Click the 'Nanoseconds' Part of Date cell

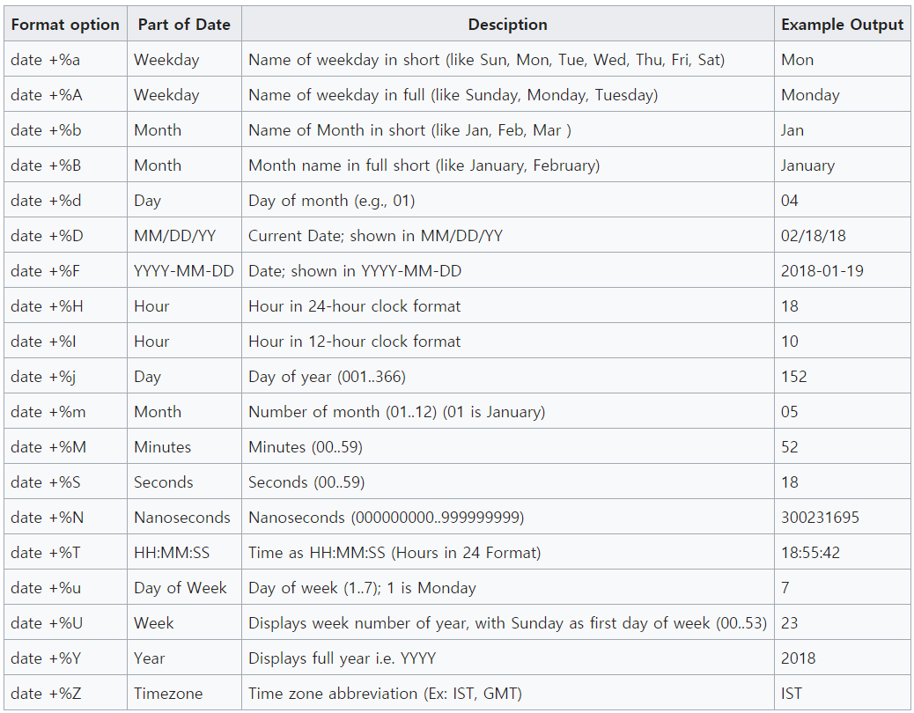pyautogui.click(x=184, y=518)
